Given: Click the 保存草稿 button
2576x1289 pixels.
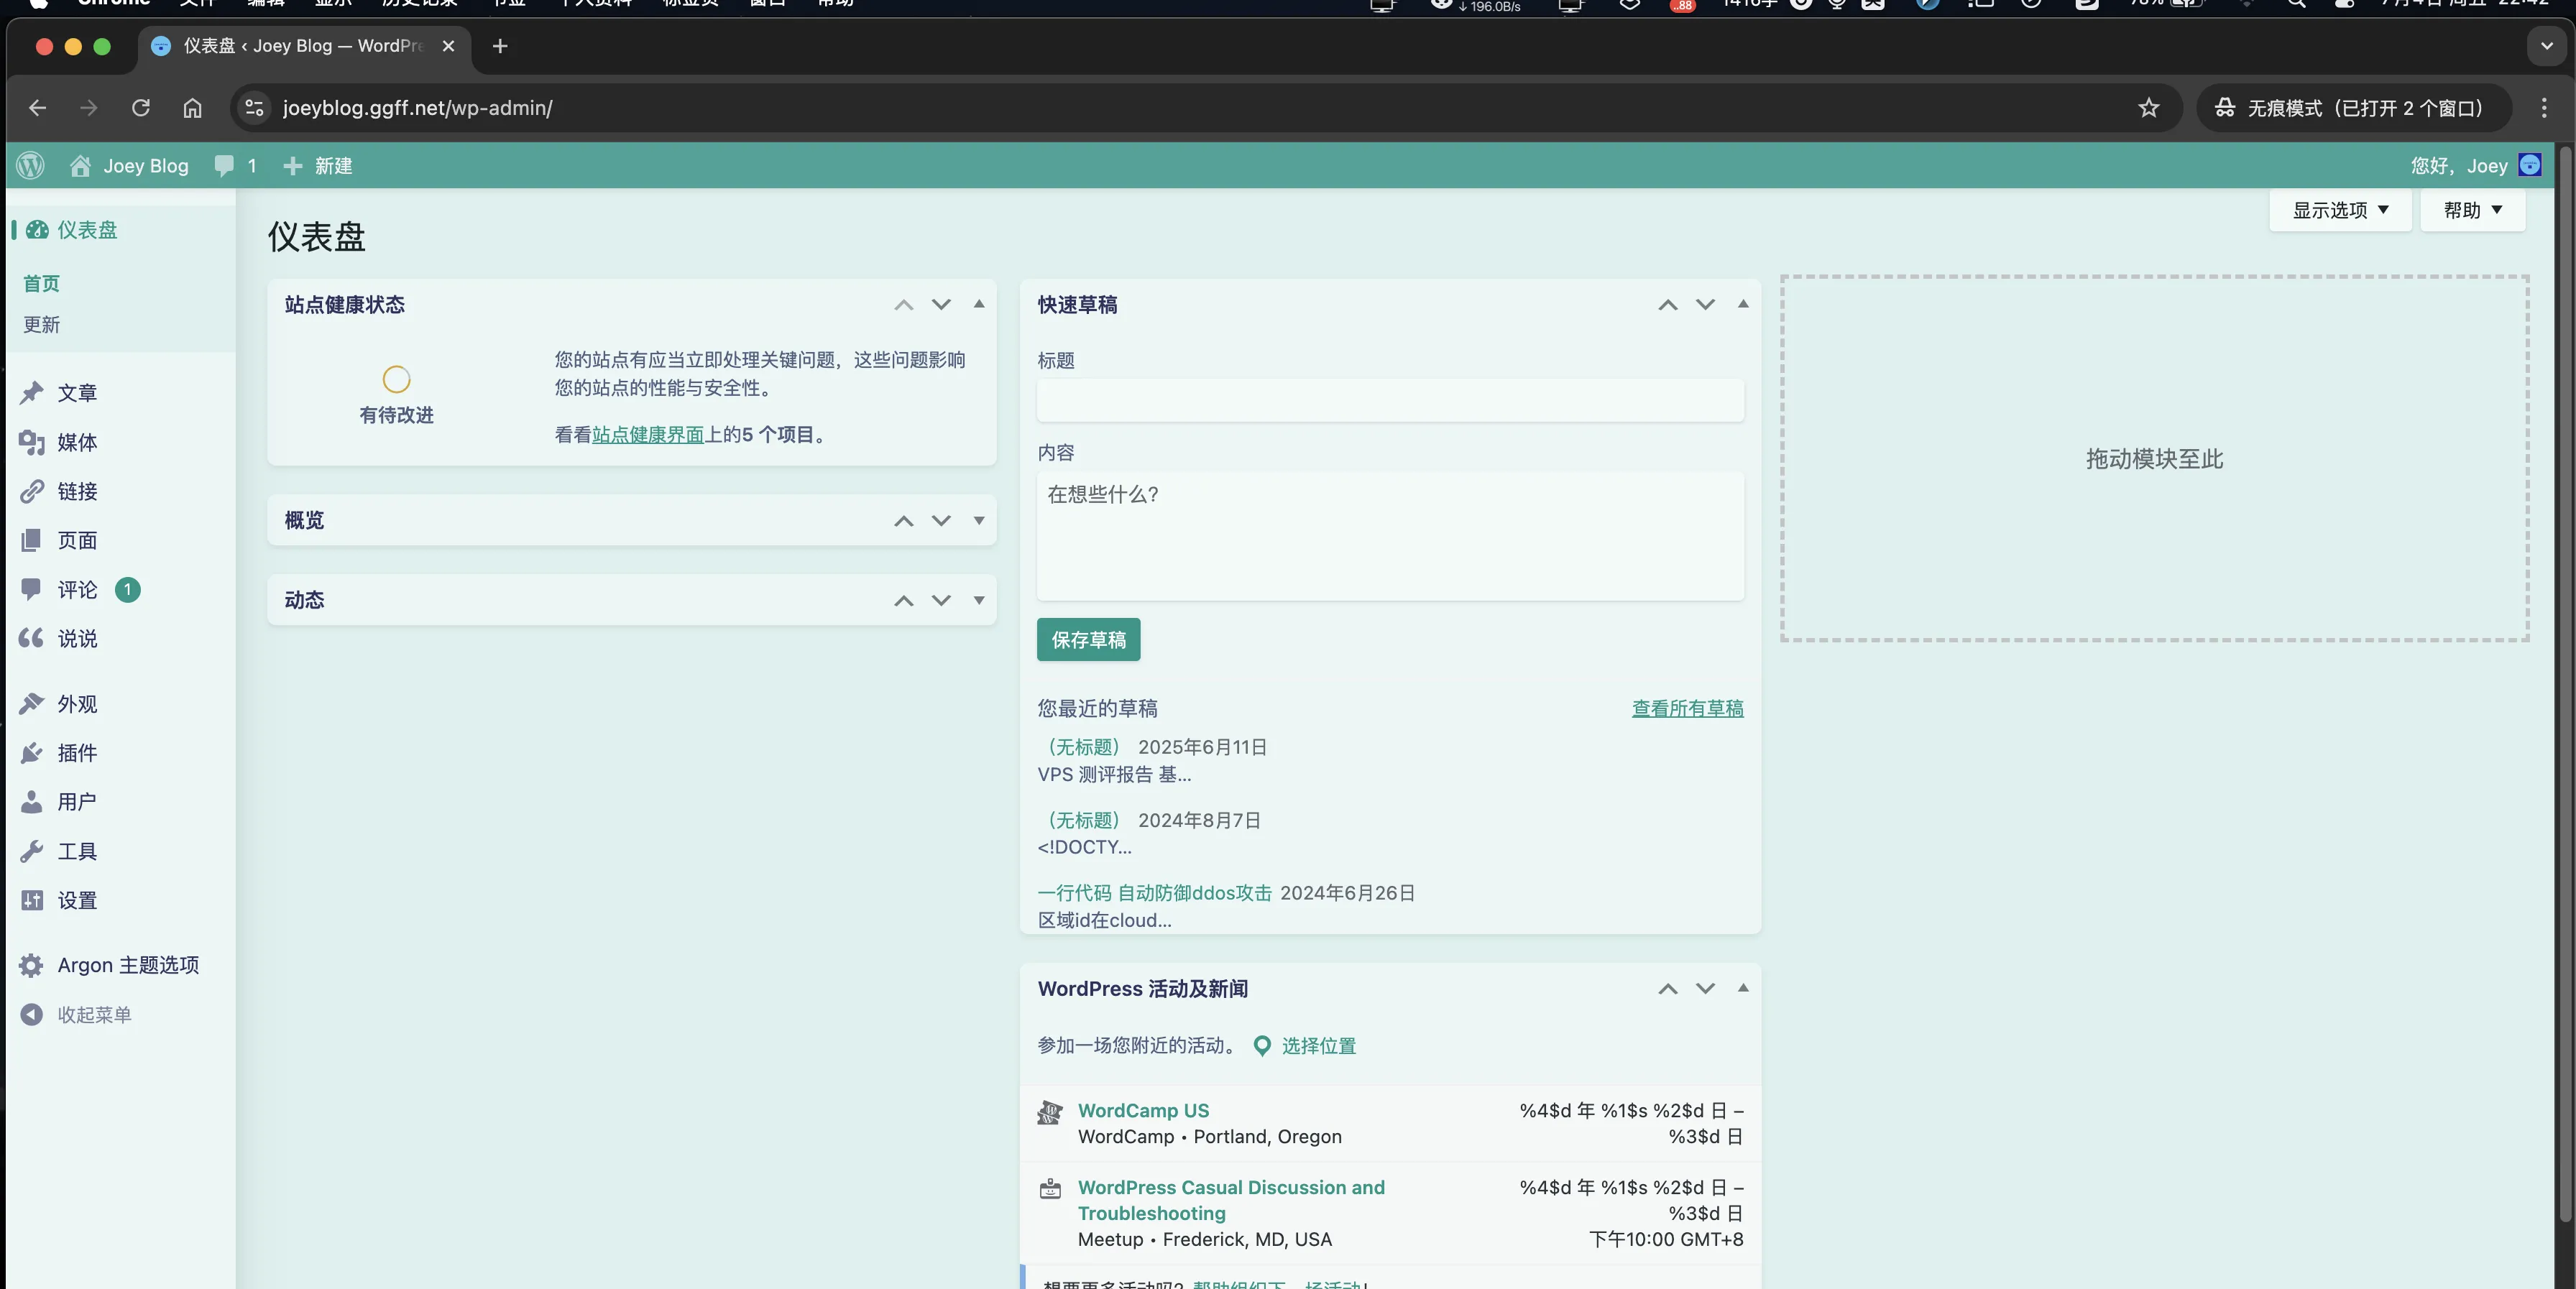Looking at the screenshot, I should 1088,640.
